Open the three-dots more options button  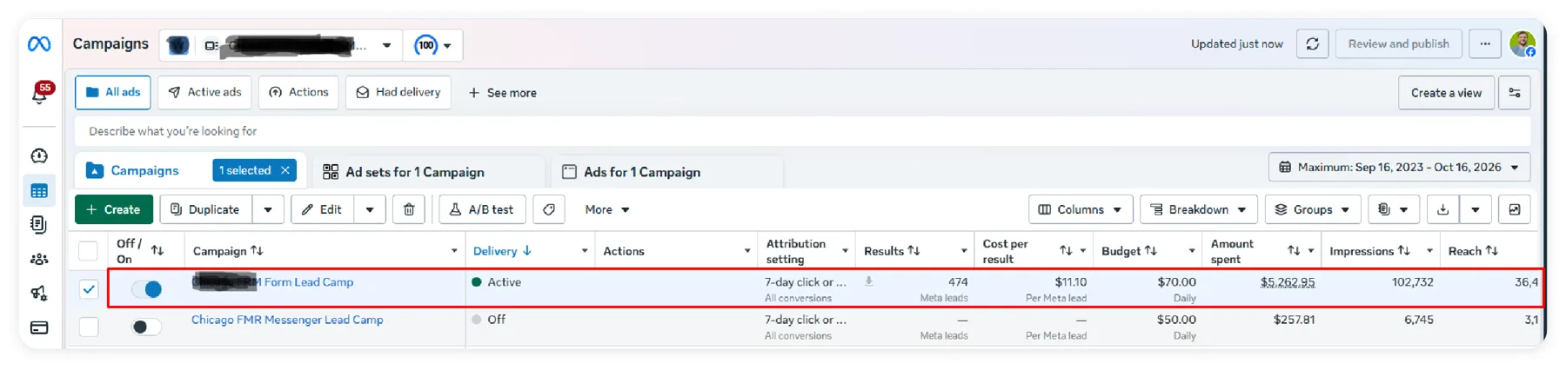pyautogui.click(x=1485, y=43)
